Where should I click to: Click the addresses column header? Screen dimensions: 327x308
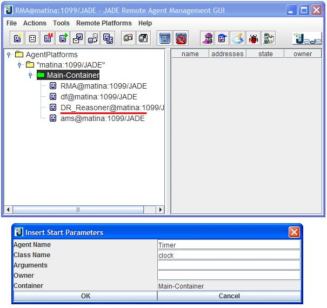(x=228, y=54)
